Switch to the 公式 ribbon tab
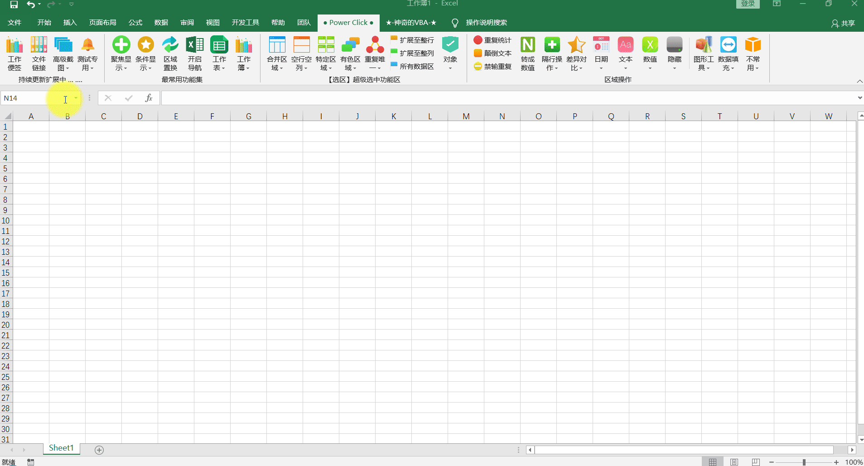 click(x=135, y=23)
